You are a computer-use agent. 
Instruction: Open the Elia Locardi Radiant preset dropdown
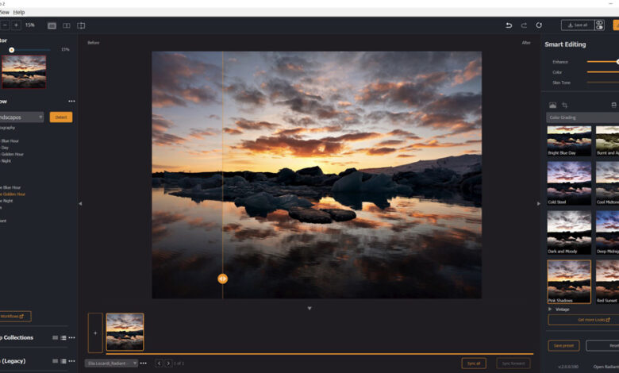pyautogui.click(x=111, y=363)
